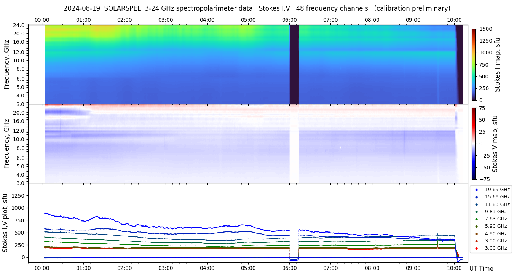Click the 11.83 GHz legend marker dot

coord(476,204)
